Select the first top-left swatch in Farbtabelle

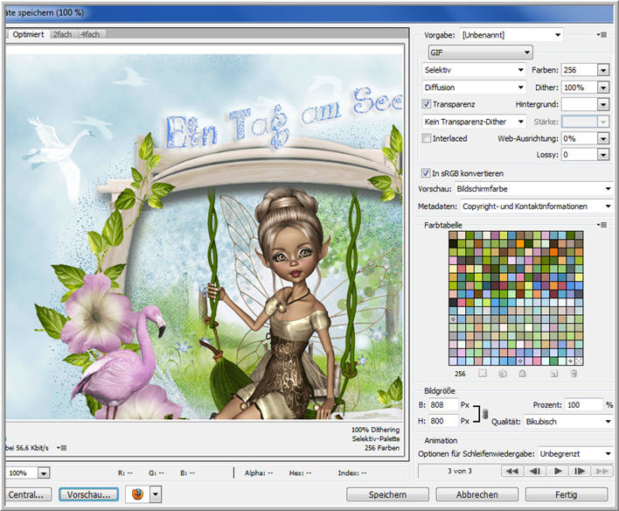coord(453,235)
